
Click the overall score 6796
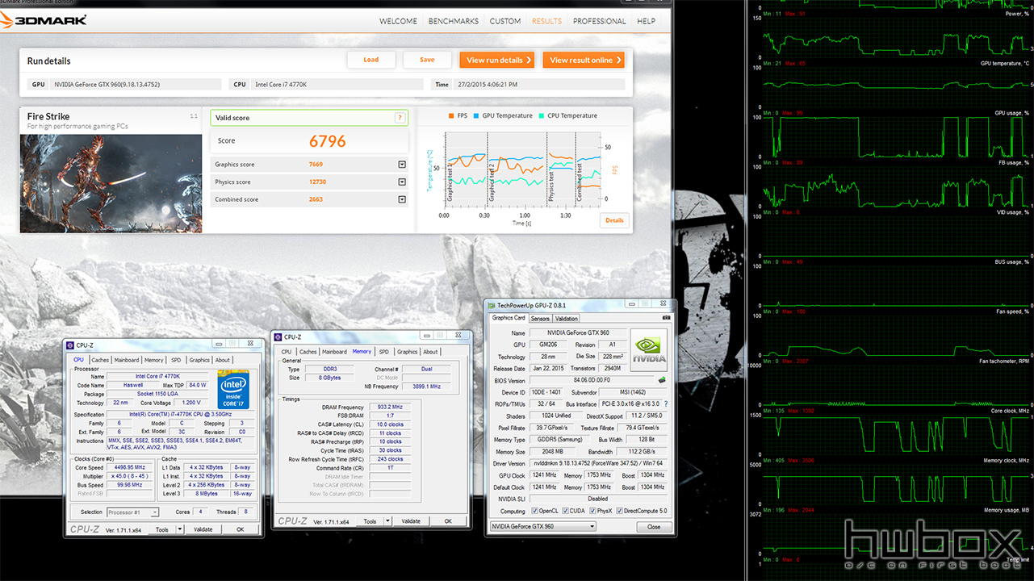coord(327,141)
